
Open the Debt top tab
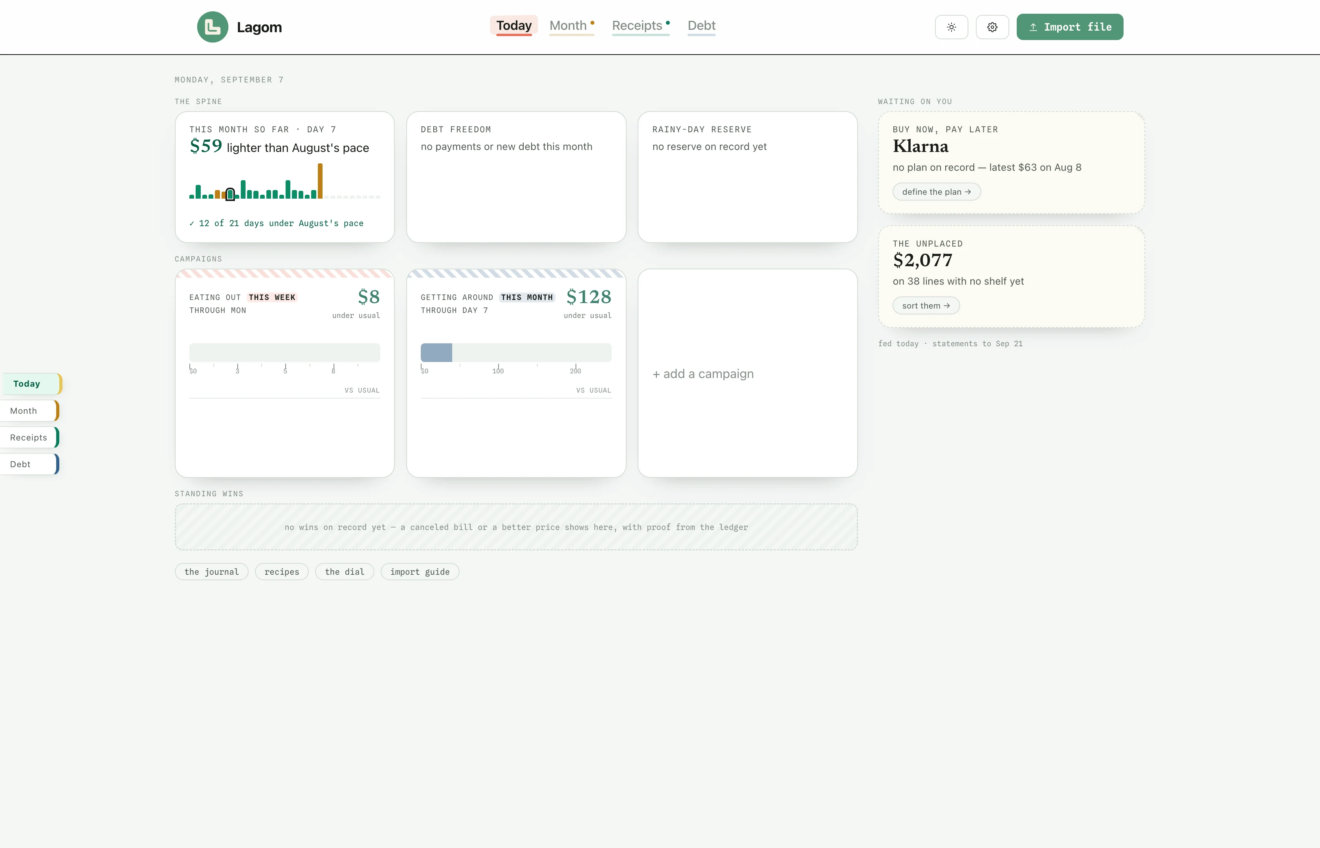click(701, 26)
